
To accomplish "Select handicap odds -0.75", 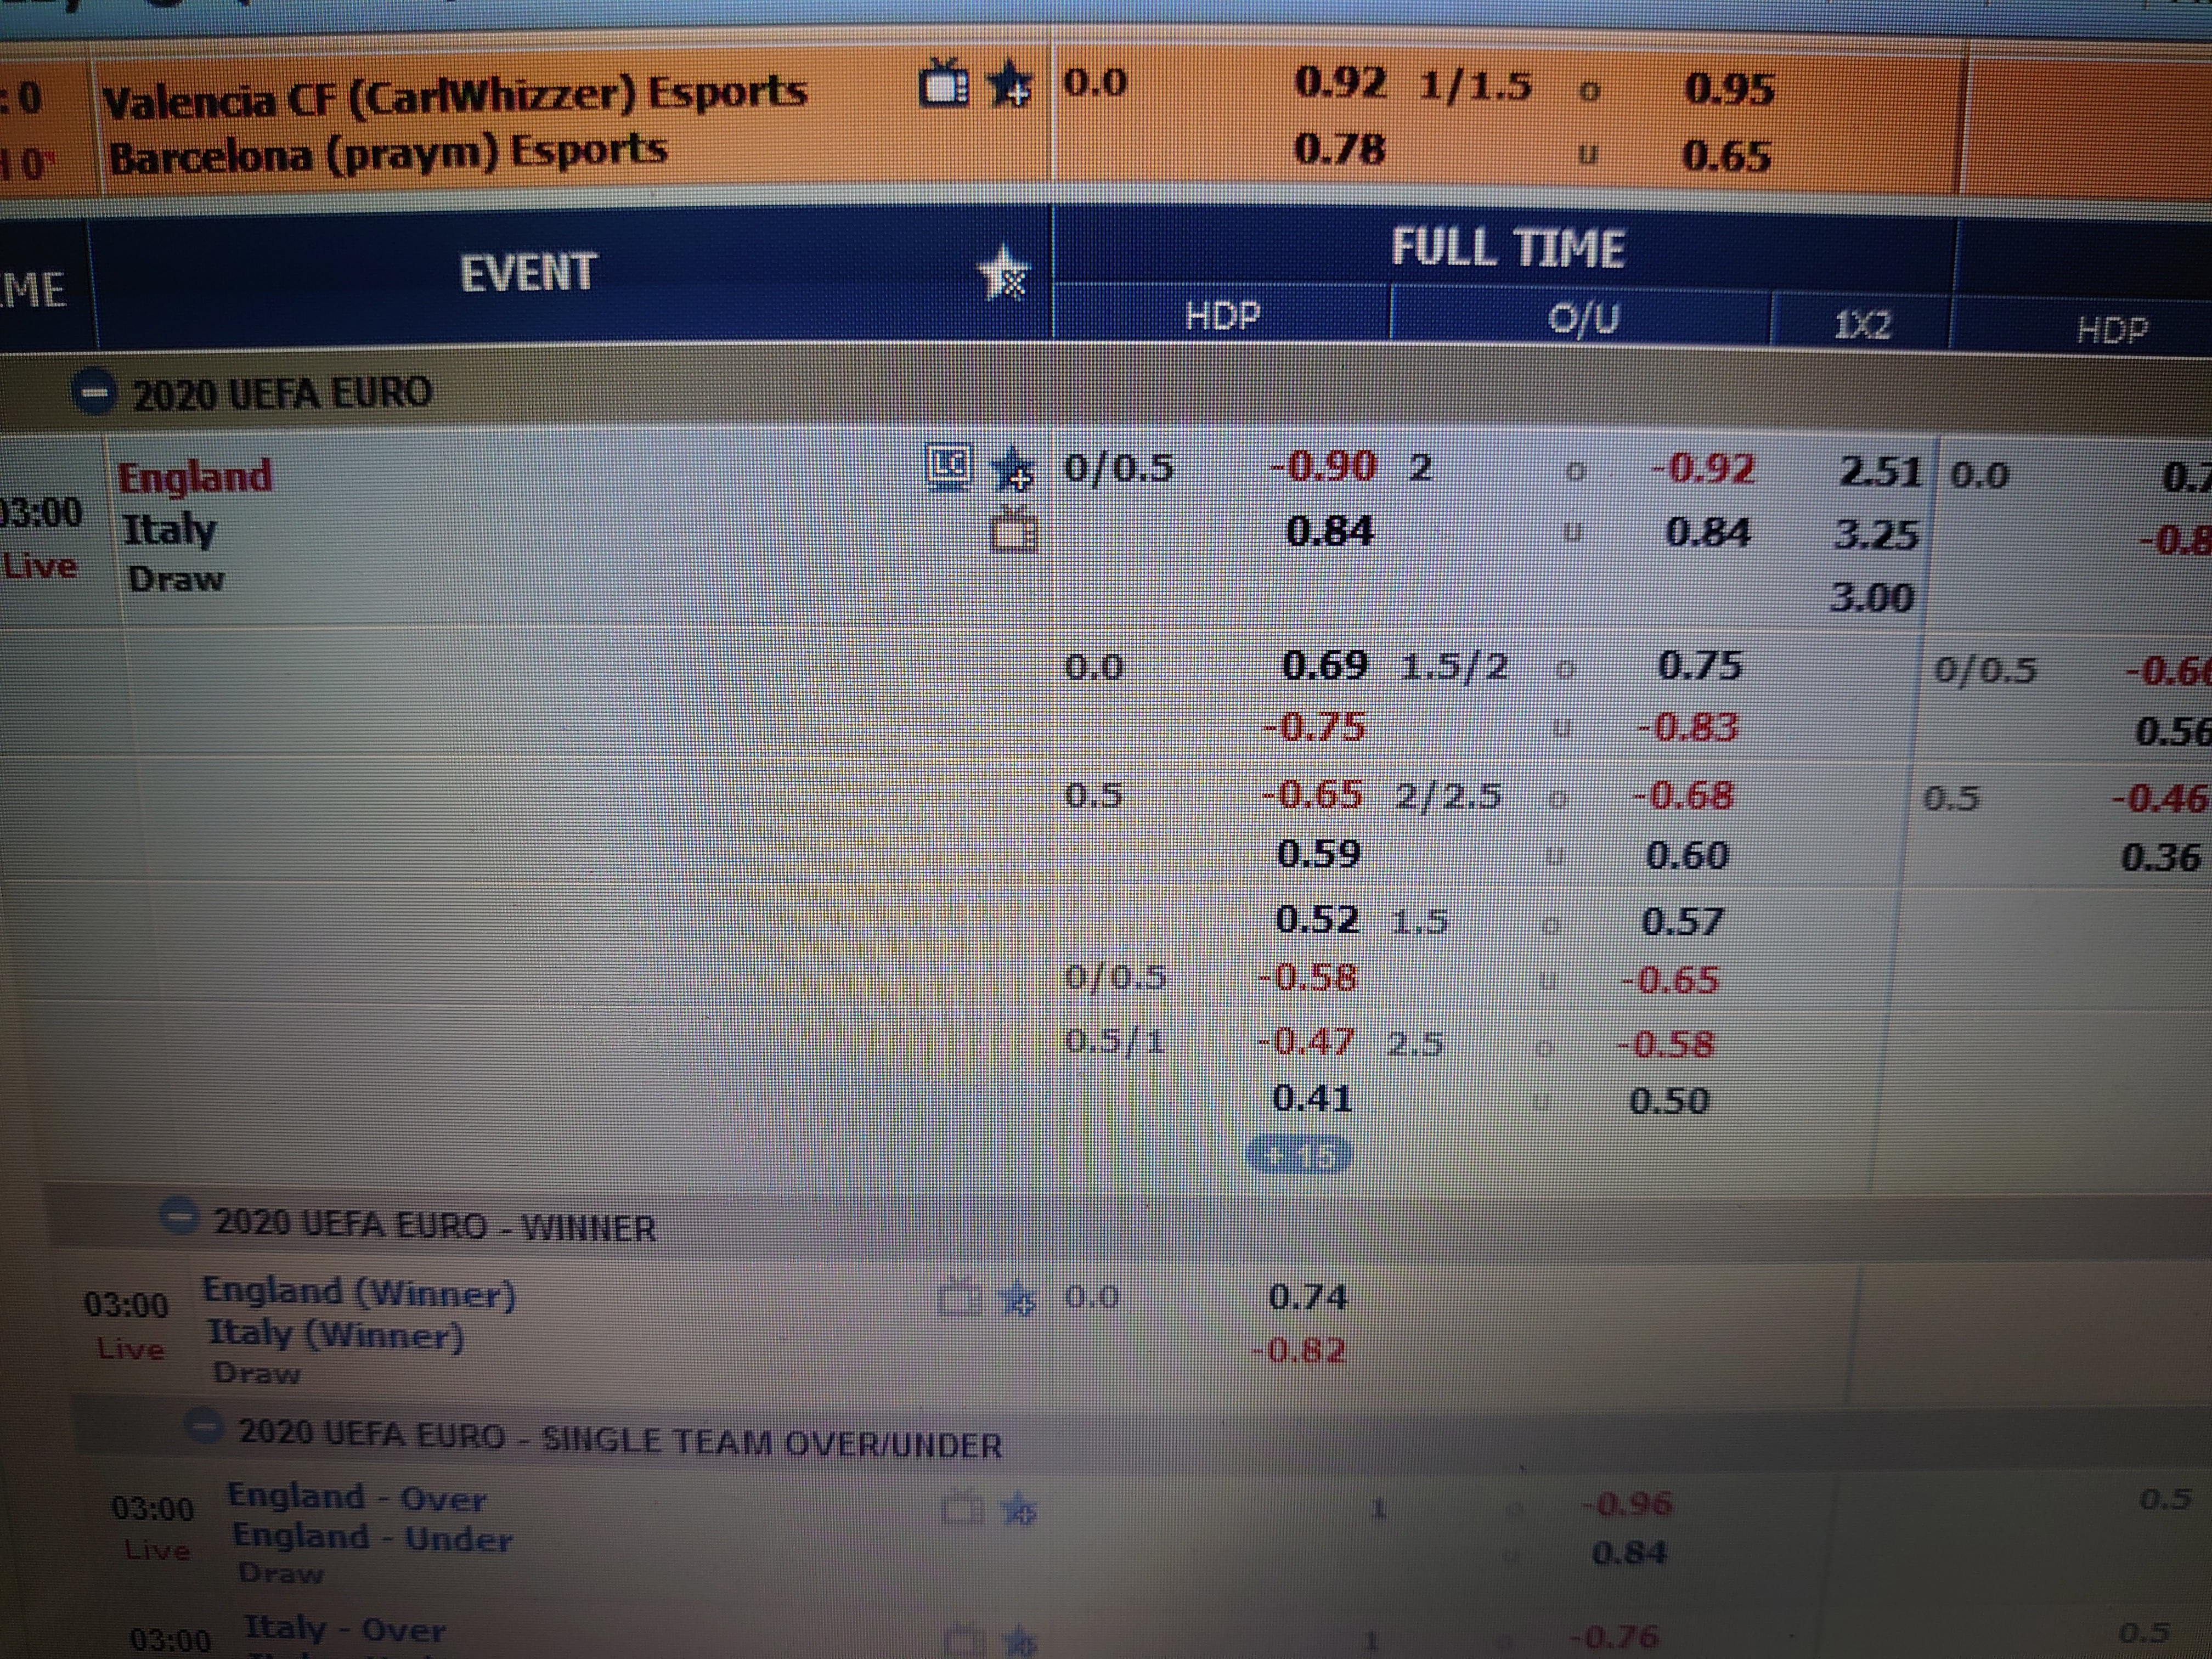I will coord(1314,726).
